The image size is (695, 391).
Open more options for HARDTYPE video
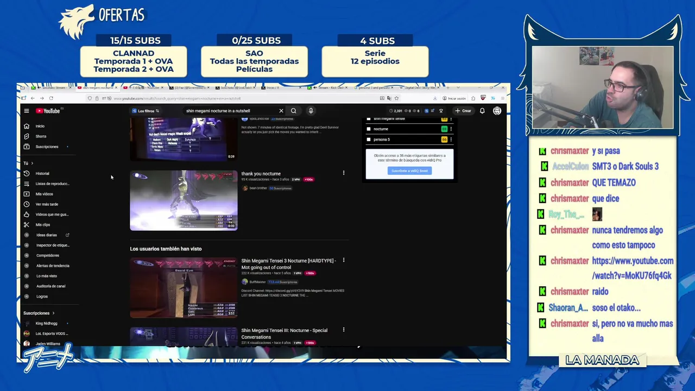point(343,261)
